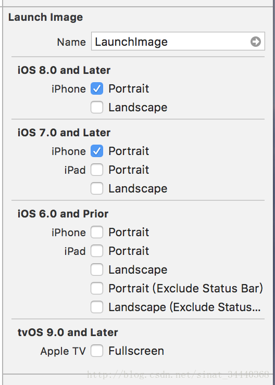Enable Apple TV Fullscreen checkbox
This screenshot has height=385, width=275.
click(x=97, y=351)
